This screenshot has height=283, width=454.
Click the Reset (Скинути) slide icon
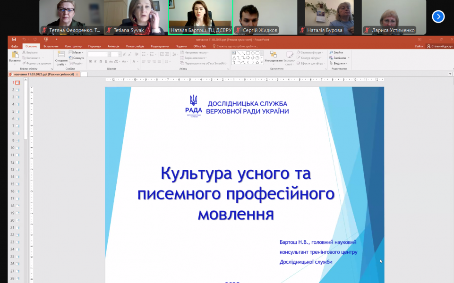pos(77,58)
